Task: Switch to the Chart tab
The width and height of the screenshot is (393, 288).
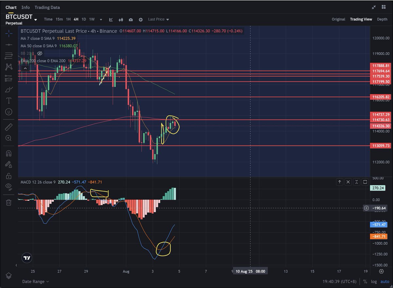Action: (11, 7)
